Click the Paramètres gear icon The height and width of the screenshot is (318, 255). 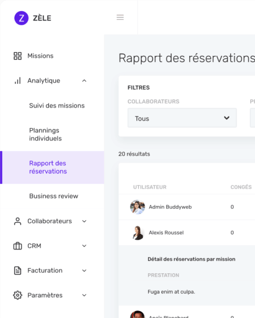coord(18,295)
